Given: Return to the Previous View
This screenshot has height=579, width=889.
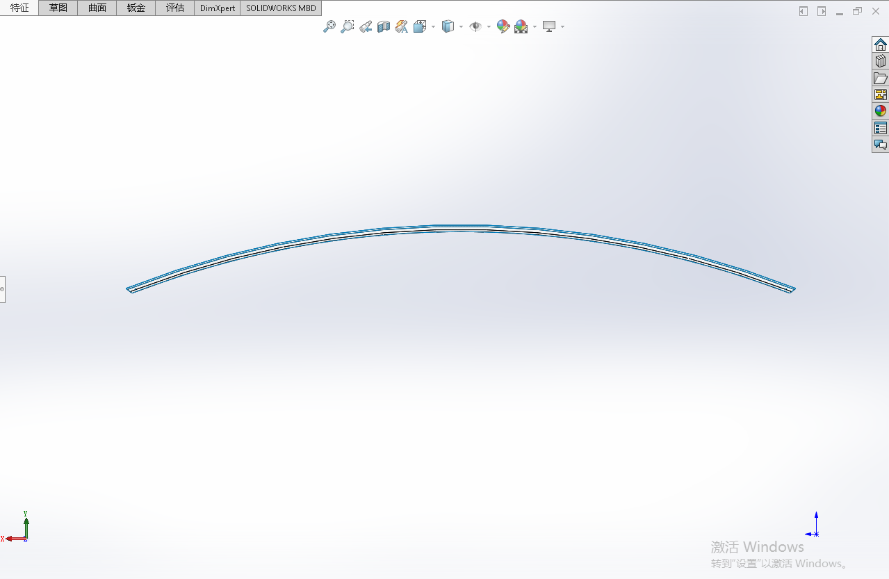Looking at the screenshot, I should [x=366, y=26].
